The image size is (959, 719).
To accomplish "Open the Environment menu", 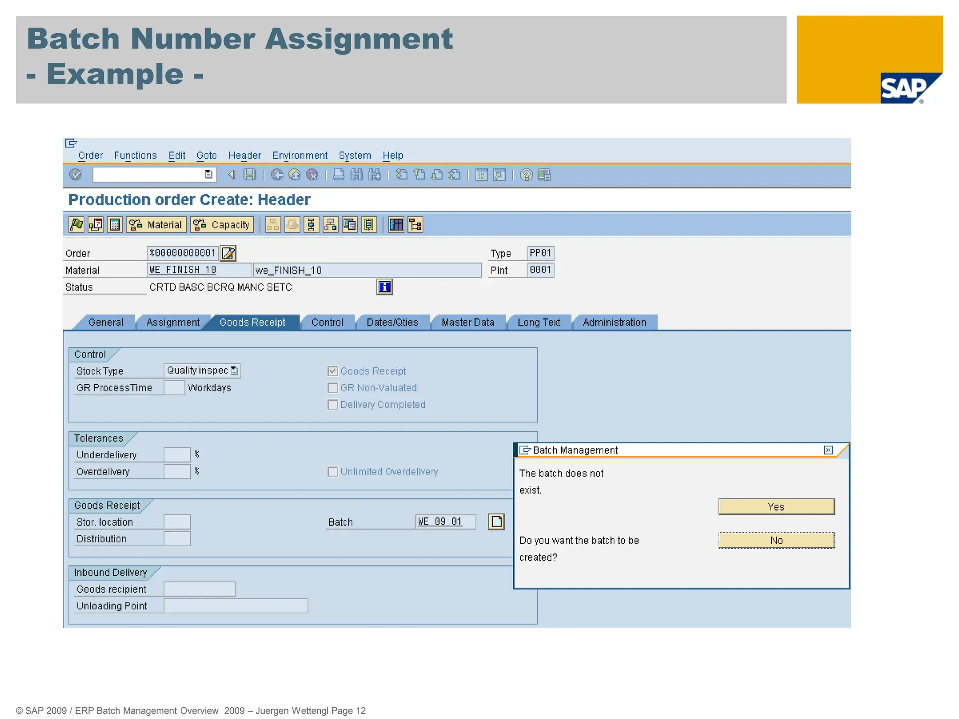I will (x=300, y=155).
